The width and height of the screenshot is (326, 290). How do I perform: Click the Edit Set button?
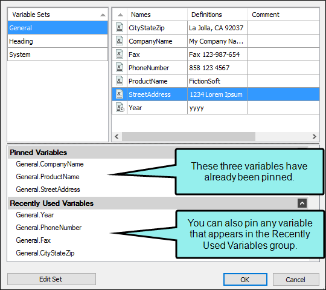51,279
